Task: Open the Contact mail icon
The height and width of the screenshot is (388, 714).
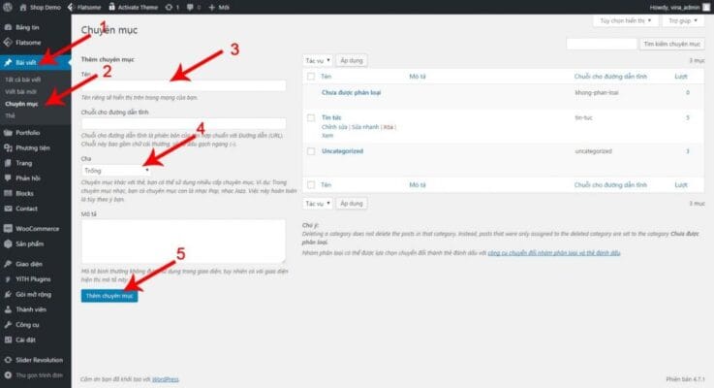Action: [8, 209]
